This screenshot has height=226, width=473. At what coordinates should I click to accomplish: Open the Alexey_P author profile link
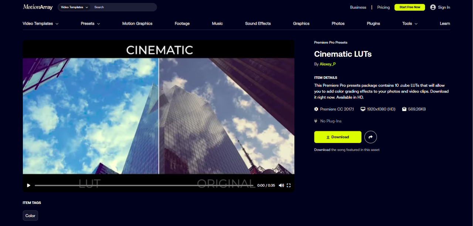(327, 64)
